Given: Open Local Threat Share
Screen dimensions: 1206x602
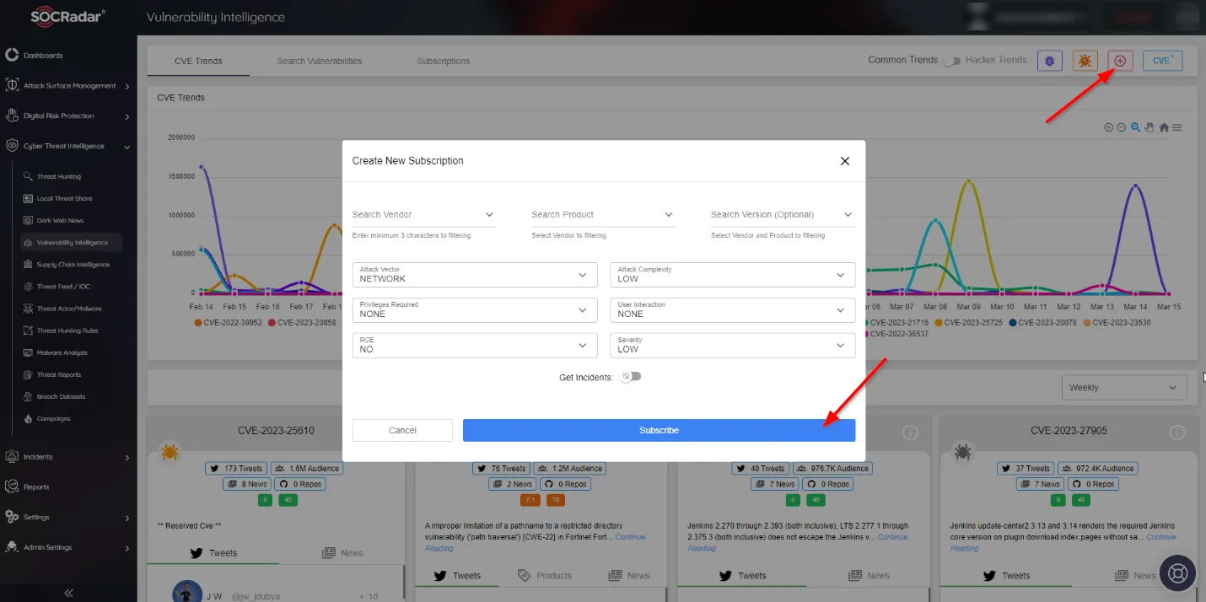Looking at the screenshot, I should pyautogui.click(x=64, y=199).
